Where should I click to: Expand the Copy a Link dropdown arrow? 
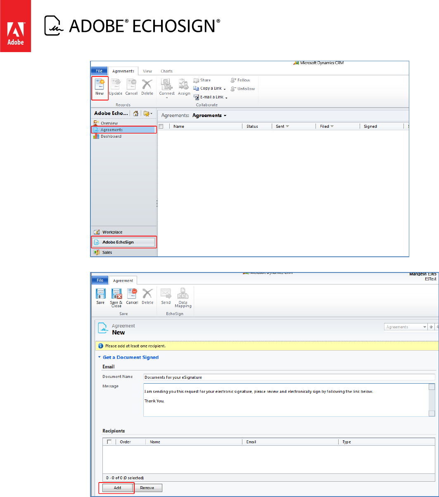click(225, 89)
